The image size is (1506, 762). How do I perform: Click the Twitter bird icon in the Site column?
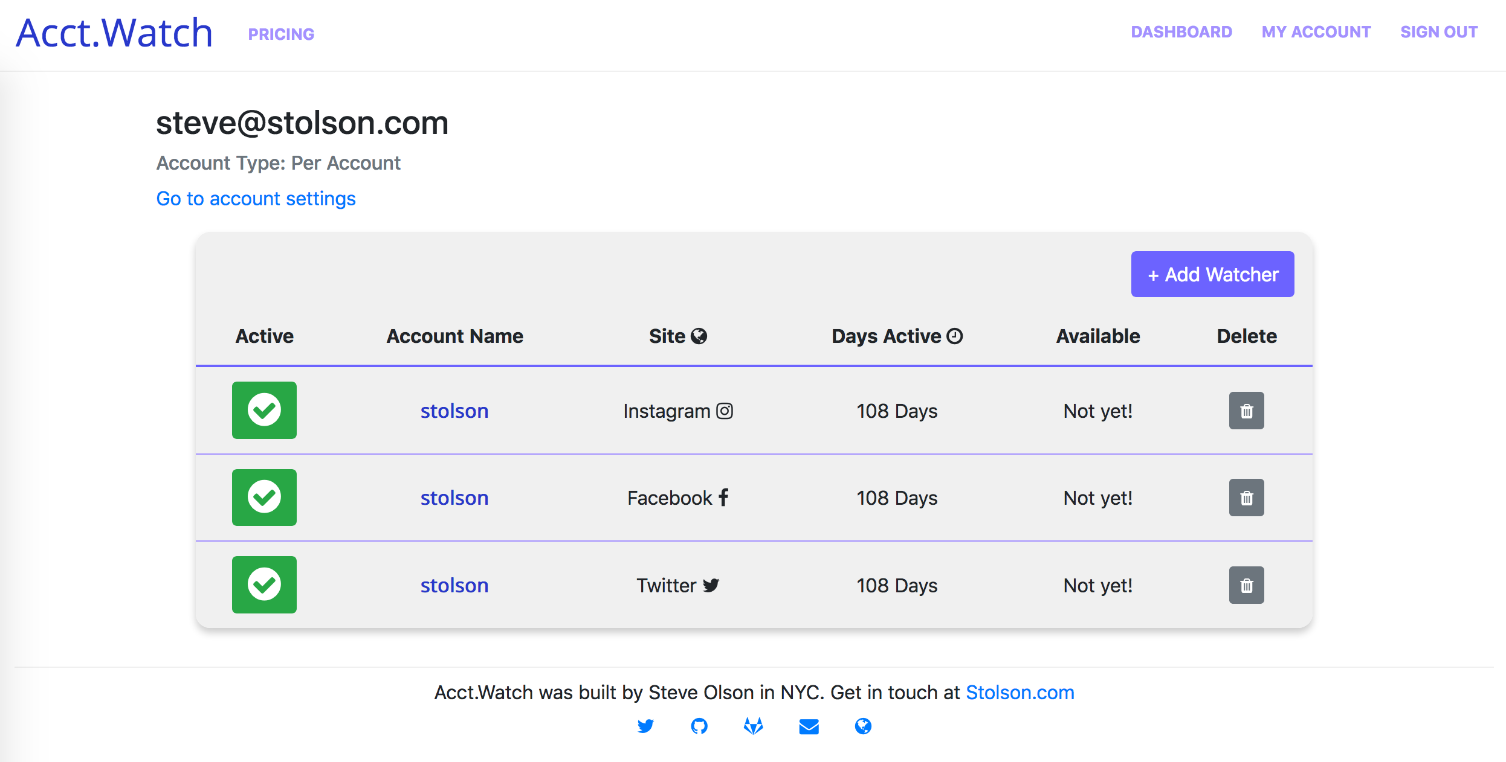(x=711, y=585)
